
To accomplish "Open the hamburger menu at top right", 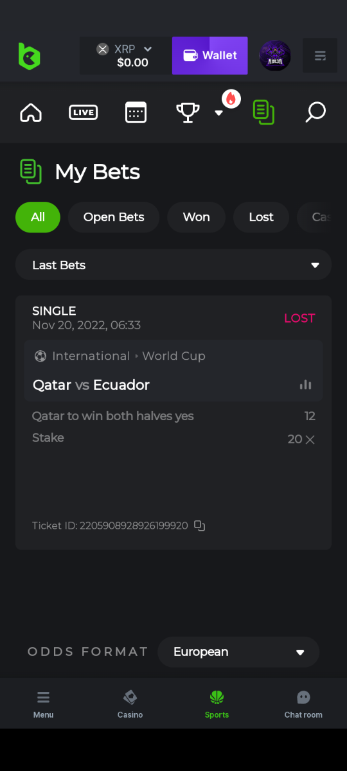I will coord(320,56).
